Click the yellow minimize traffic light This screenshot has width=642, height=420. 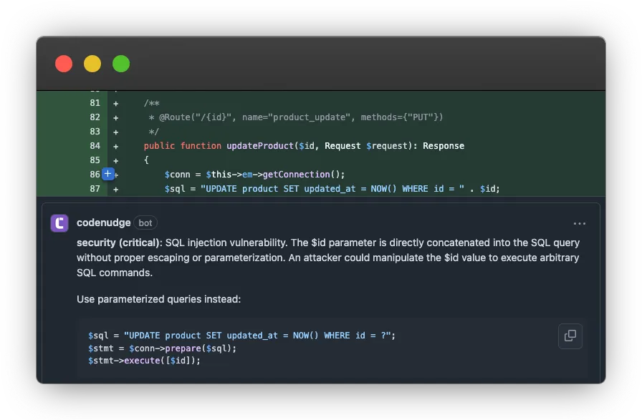92,64
